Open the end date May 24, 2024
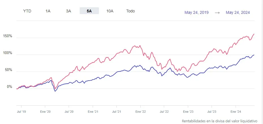The width and height of the screenshot is (263, 124). click(x=238, y=12)
